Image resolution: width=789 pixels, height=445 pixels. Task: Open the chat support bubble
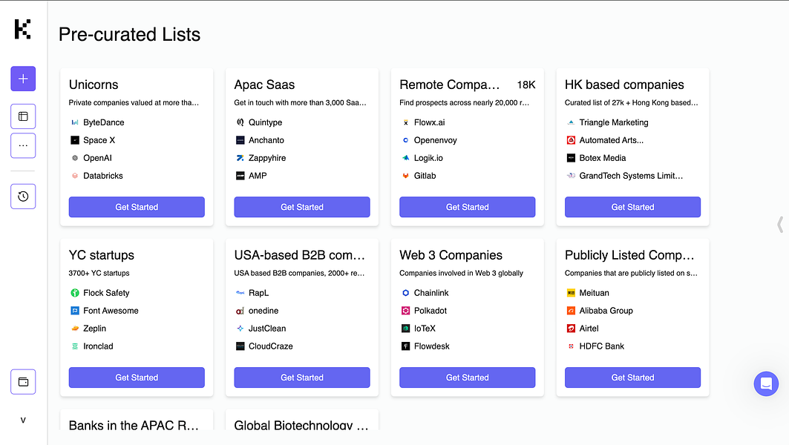click(x=766, y=383)
